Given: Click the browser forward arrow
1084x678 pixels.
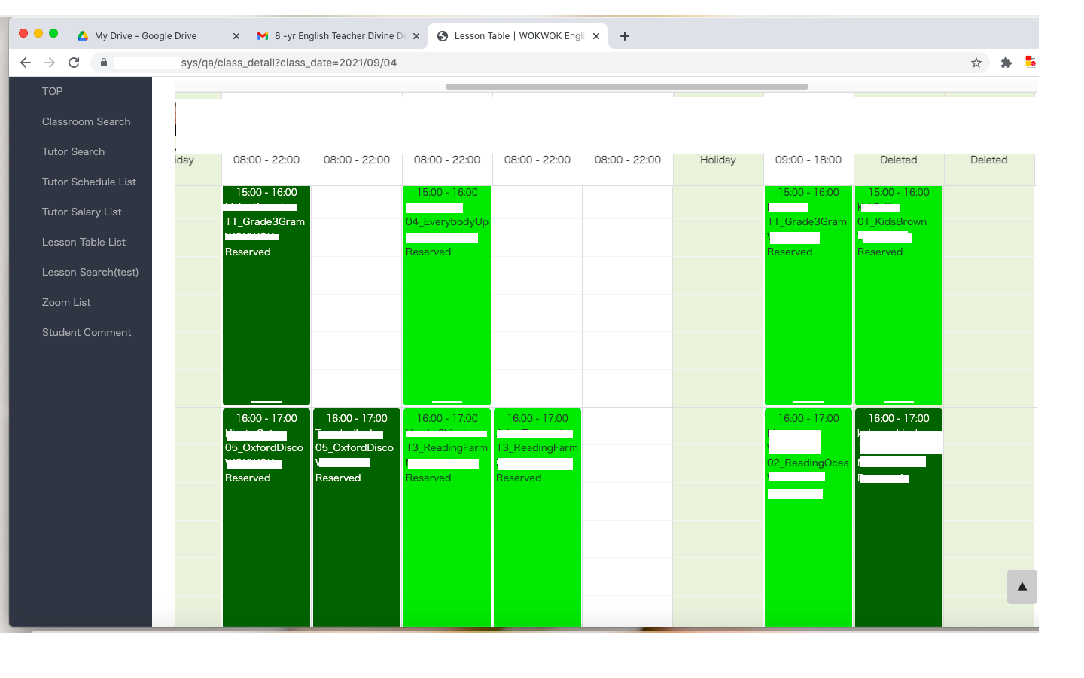Looking at the screenshot, I should pos(50,63).
